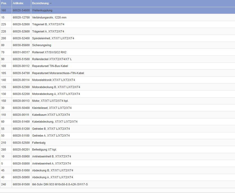Sort table by Pos. column header
The image size is (235, 193).
[x=4, y=3]
